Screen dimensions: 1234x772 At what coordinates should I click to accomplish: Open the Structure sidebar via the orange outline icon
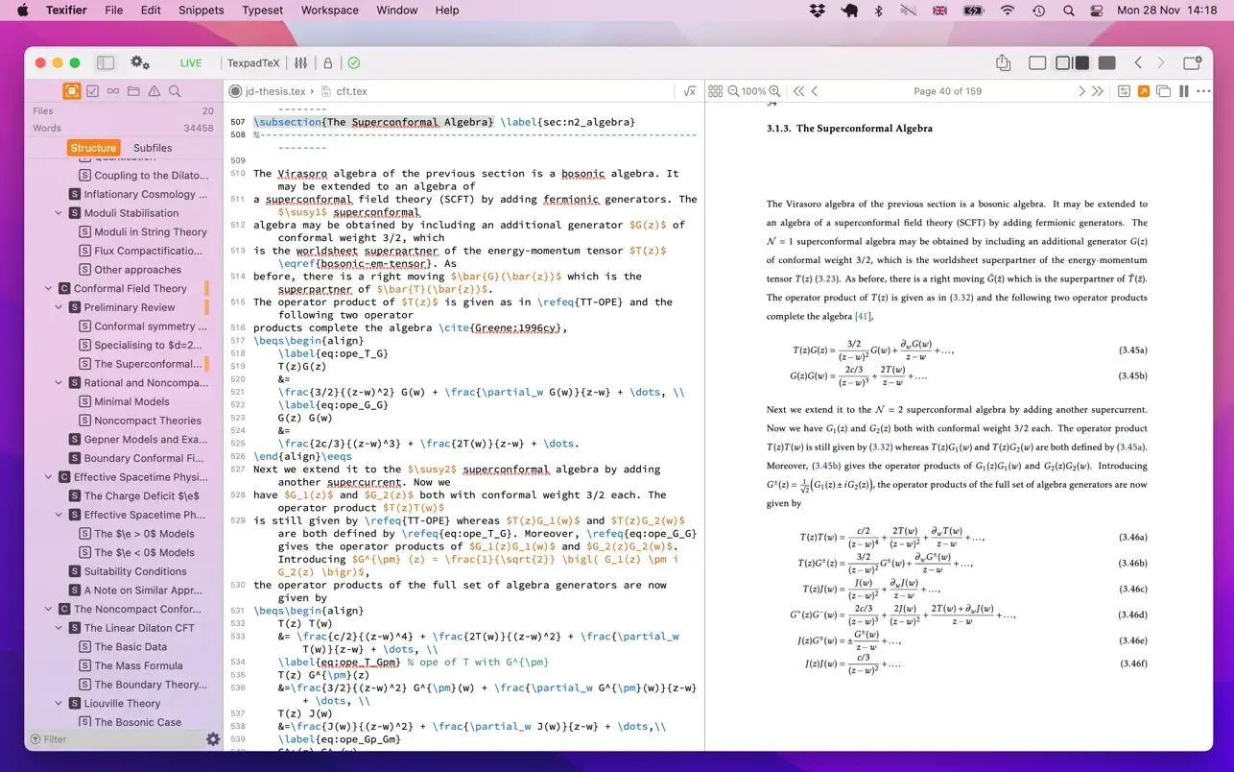point(71,91)
